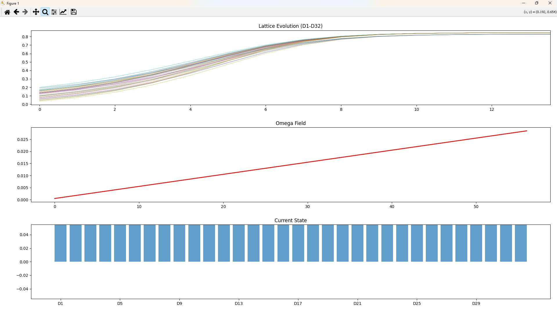Maximize or restore the Figure 1 window
The height and width of the screenshot is (313, 557).
point(537,3)
